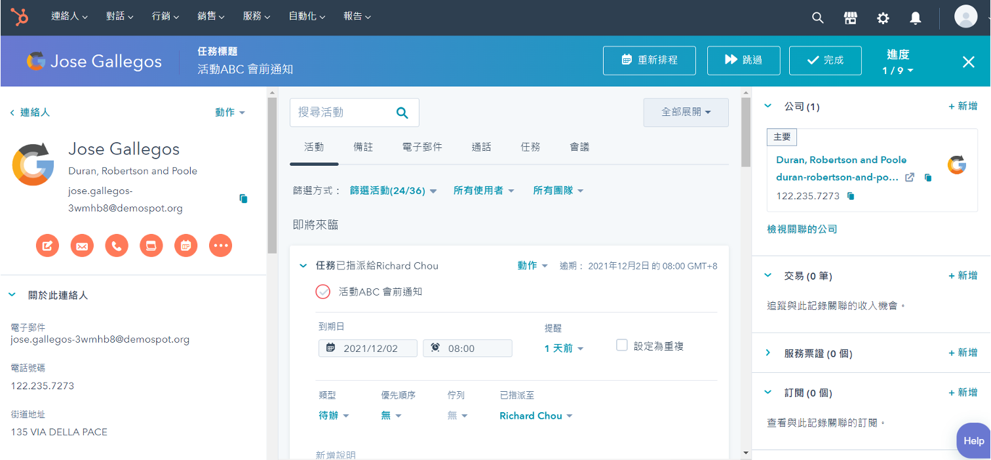
Task: Open 所有使用者 filter dropdown
Action: pyautogui.click(x=484, y=191)
